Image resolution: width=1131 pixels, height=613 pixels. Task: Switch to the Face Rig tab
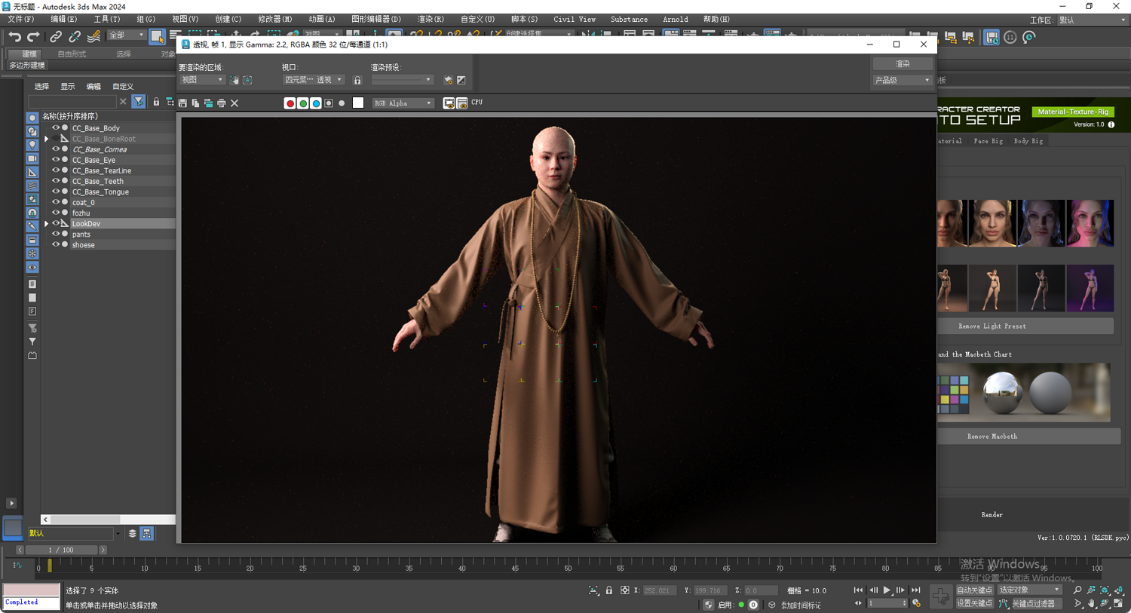coord(988,141)
